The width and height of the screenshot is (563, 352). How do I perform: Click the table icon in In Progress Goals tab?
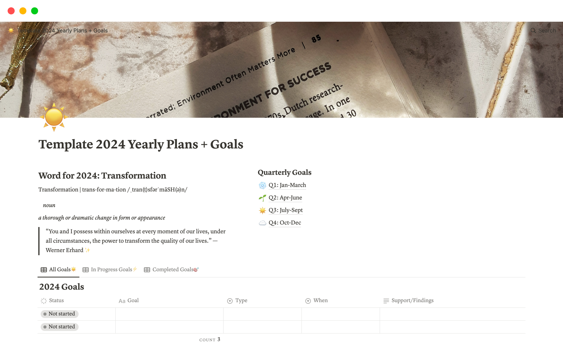(85, 269)
